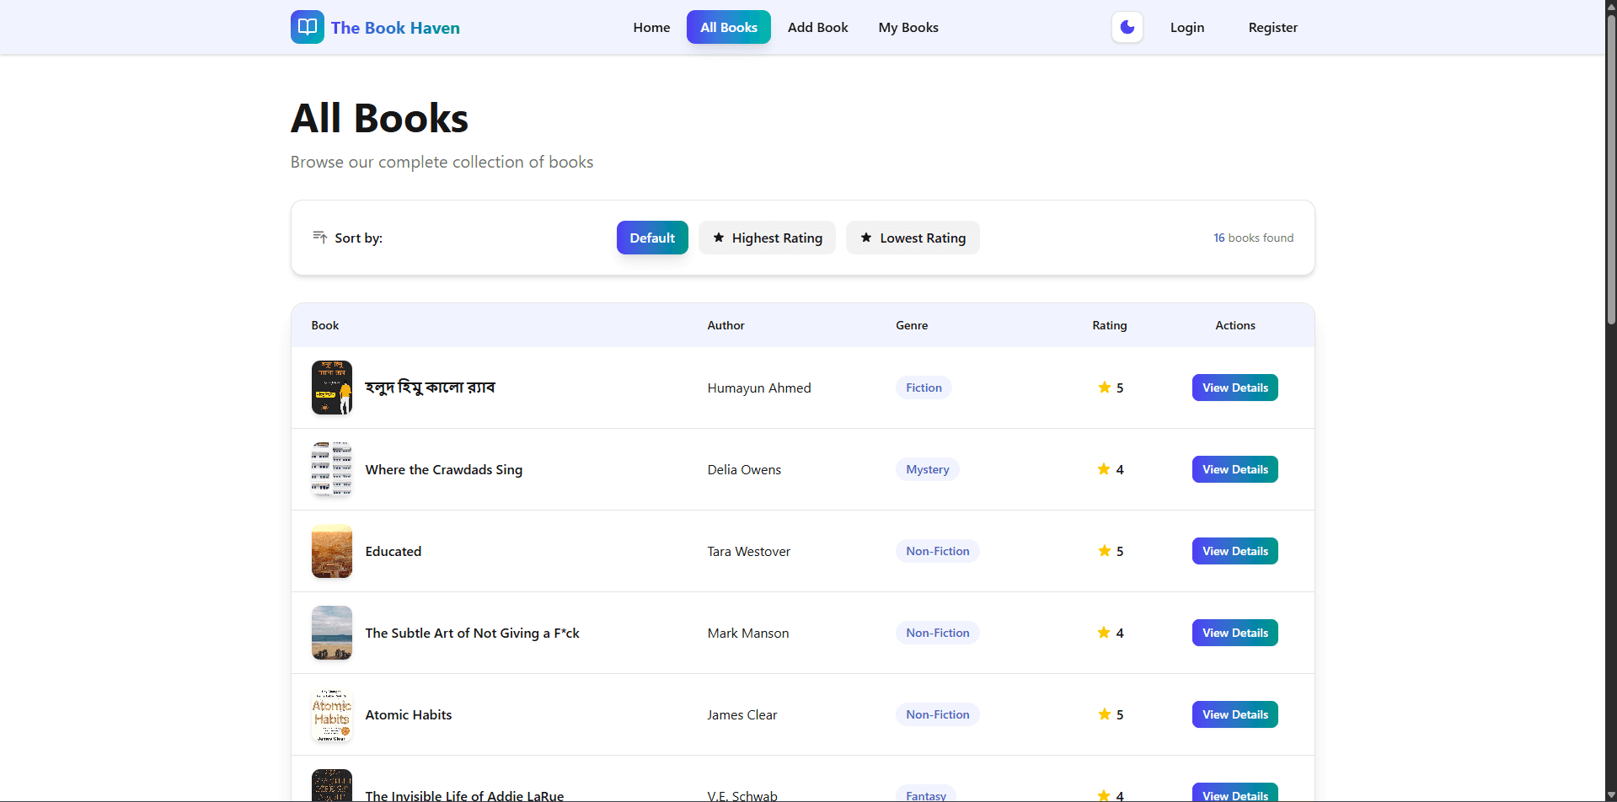1617x802 pixels.
Task: Click the Author column header
Action: 726,325
